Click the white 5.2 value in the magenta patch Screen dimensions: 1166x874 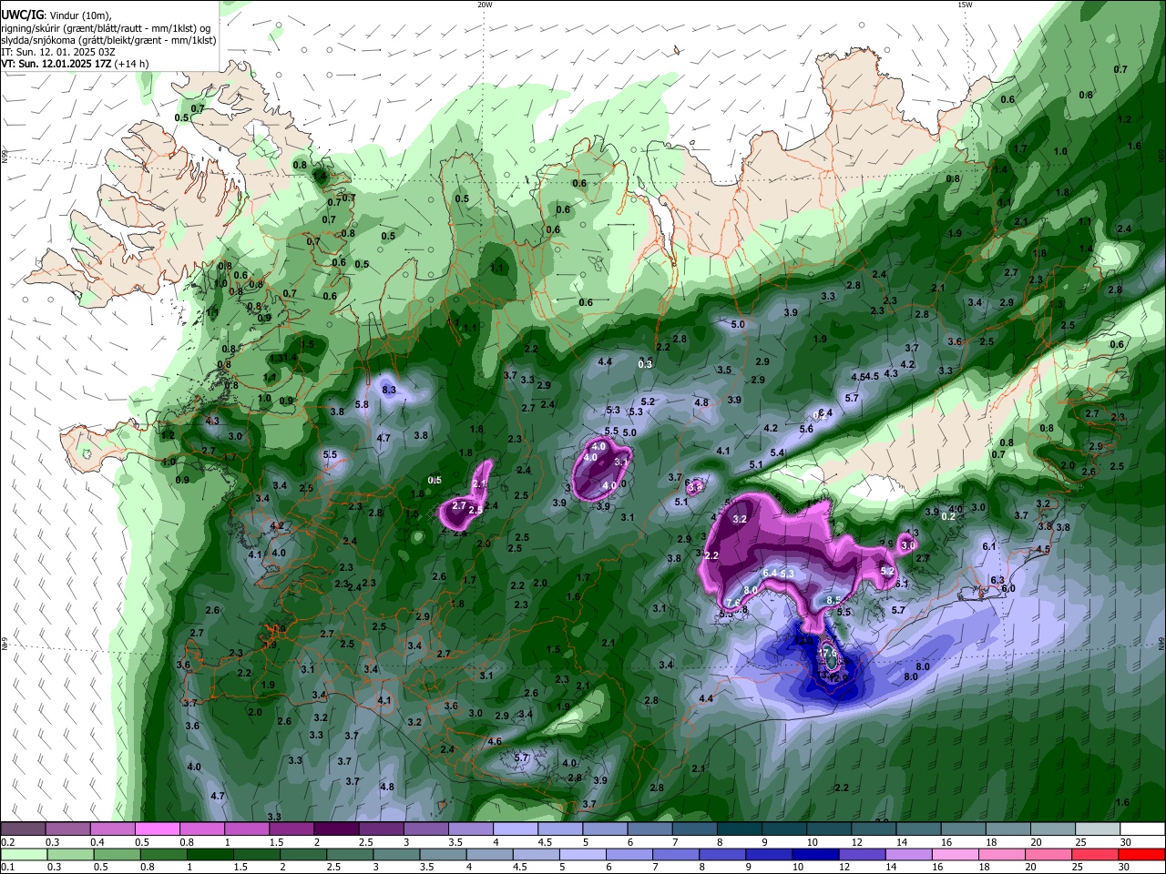(x=887, y=571)
